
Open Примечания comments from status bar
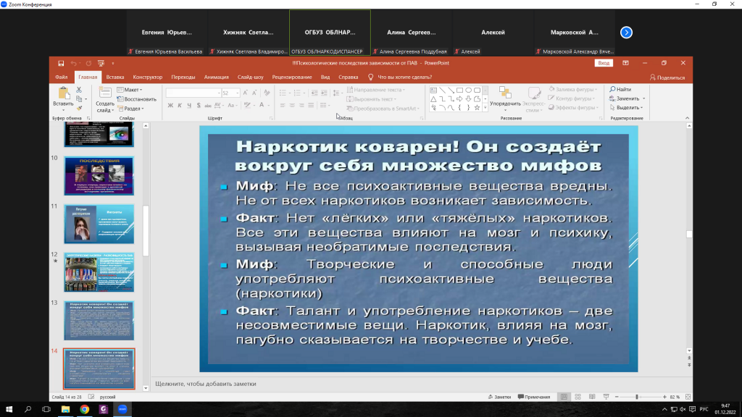534,397
